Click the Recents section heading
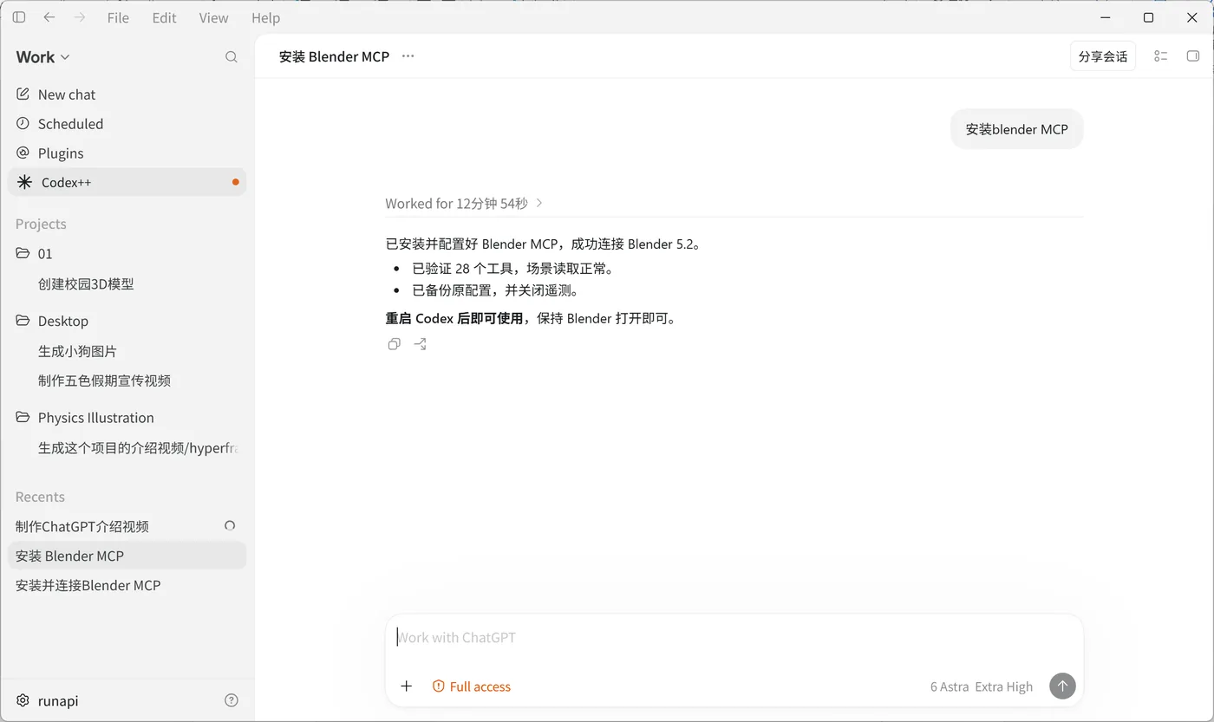The image size is (1214, 722). click(40, 497)
